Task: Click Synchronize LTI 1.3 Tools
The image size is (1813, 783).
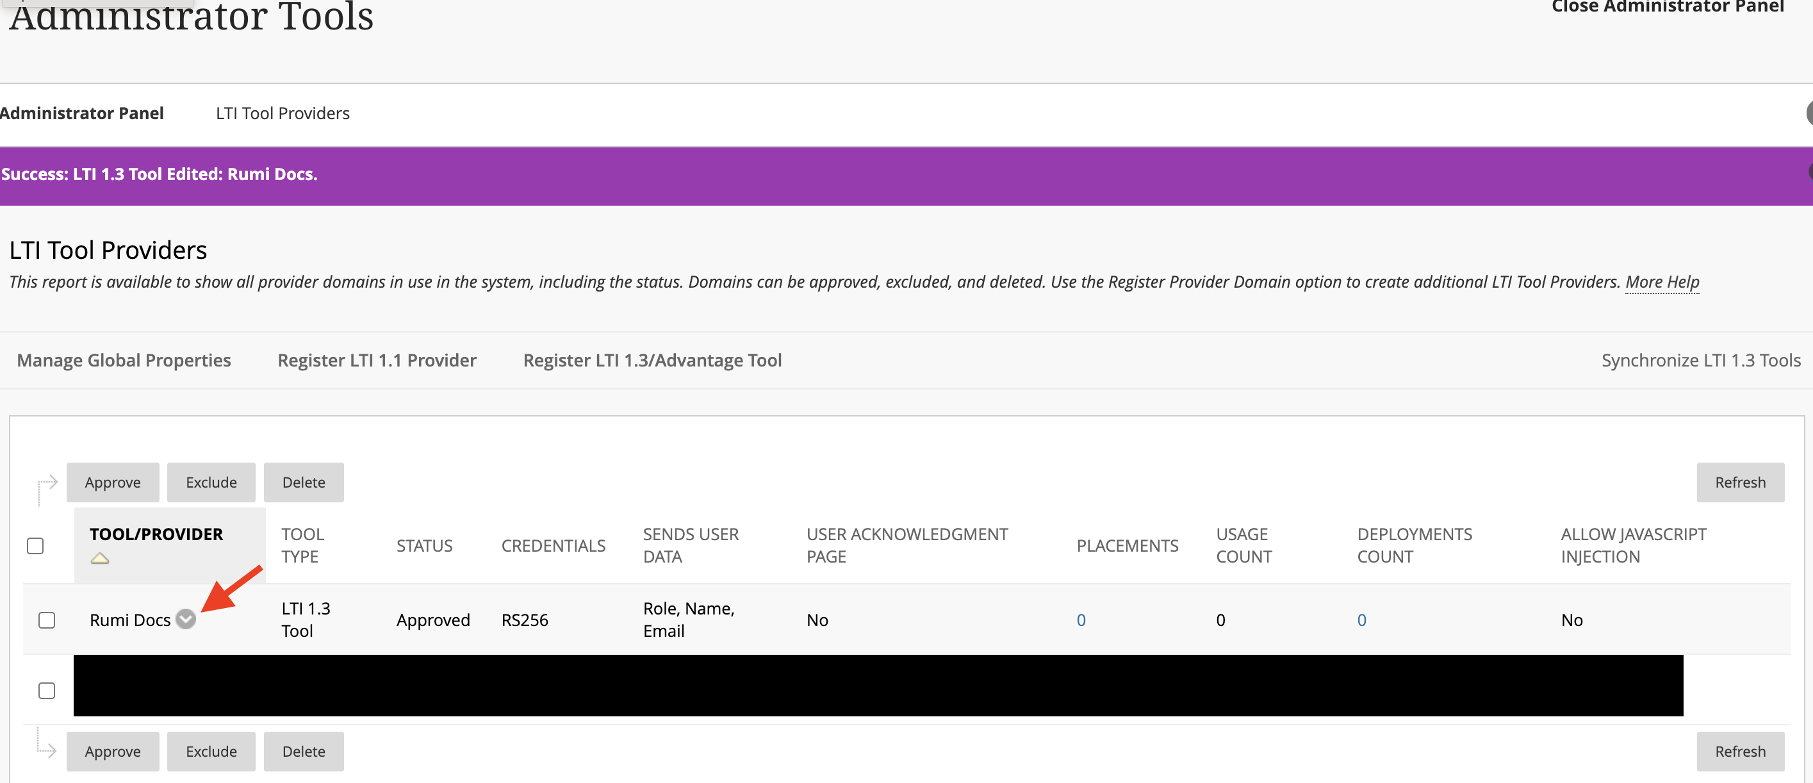Action: tap(1700, 361)
